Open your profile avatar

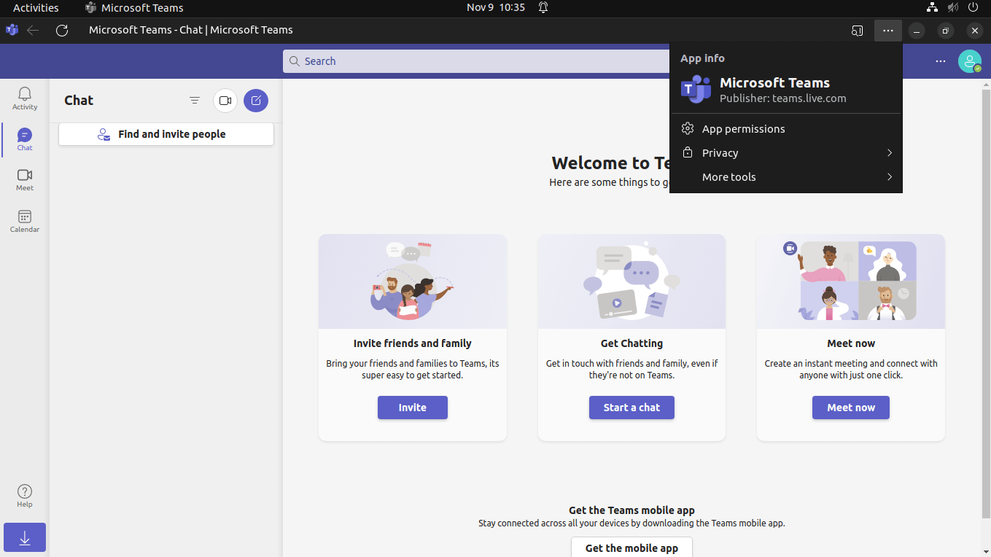coord(970,61)
